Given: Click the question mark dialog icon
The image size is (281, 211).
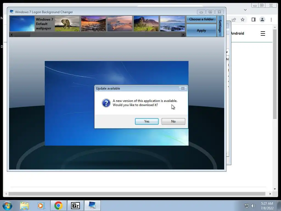Looking at the screenshot, I should point(106,103).
